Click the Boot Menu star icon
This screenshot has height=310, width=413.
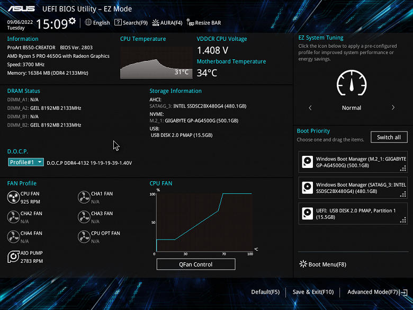click(x=303, y=264)
